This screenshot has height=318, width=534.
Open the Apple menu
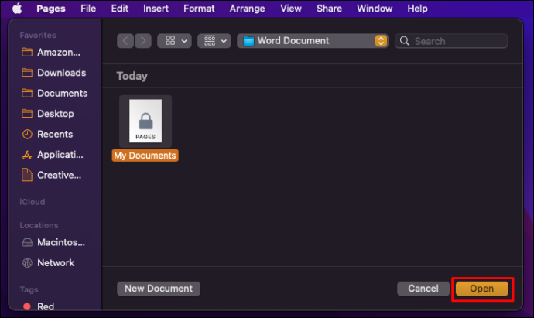coord(17,9)
